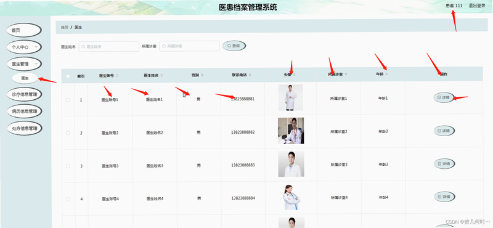493x228 pixels.
Task: Sort by 联系电话 column arrows
Action: 250,75
